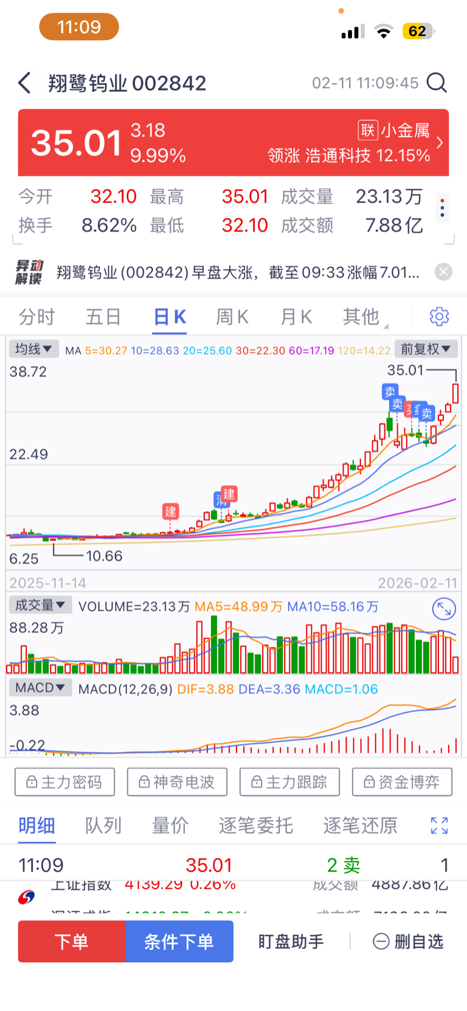
Task: Open locked 神奇电波 indicator
Action: point(177,782)
